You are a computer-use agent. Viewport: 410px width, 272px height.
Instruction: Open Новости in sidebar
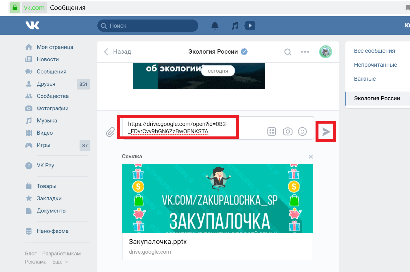click(x=48, y=59)
